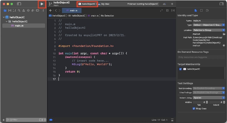Screen dimensions: 227x123
Task: Add a new file with bottom plus
Action: pos(3,120)
